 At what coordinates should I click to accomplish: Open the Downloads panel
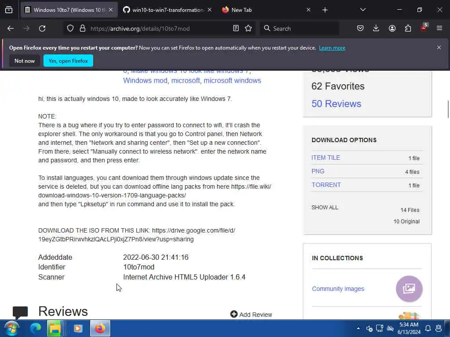click(376, 29)
